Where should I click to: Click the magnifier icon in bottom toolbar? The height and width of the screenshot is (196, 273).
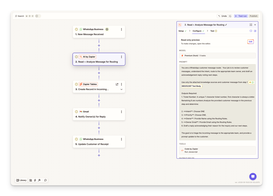[x=45, y=180]
